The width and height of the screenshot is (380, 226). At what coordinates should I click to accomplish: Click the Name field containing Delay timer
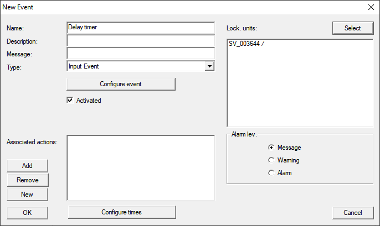[x=140, y=28]
